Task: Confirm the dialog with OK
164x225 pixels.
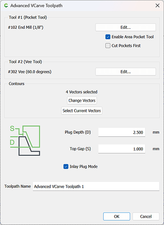Action: click(117, 216)
